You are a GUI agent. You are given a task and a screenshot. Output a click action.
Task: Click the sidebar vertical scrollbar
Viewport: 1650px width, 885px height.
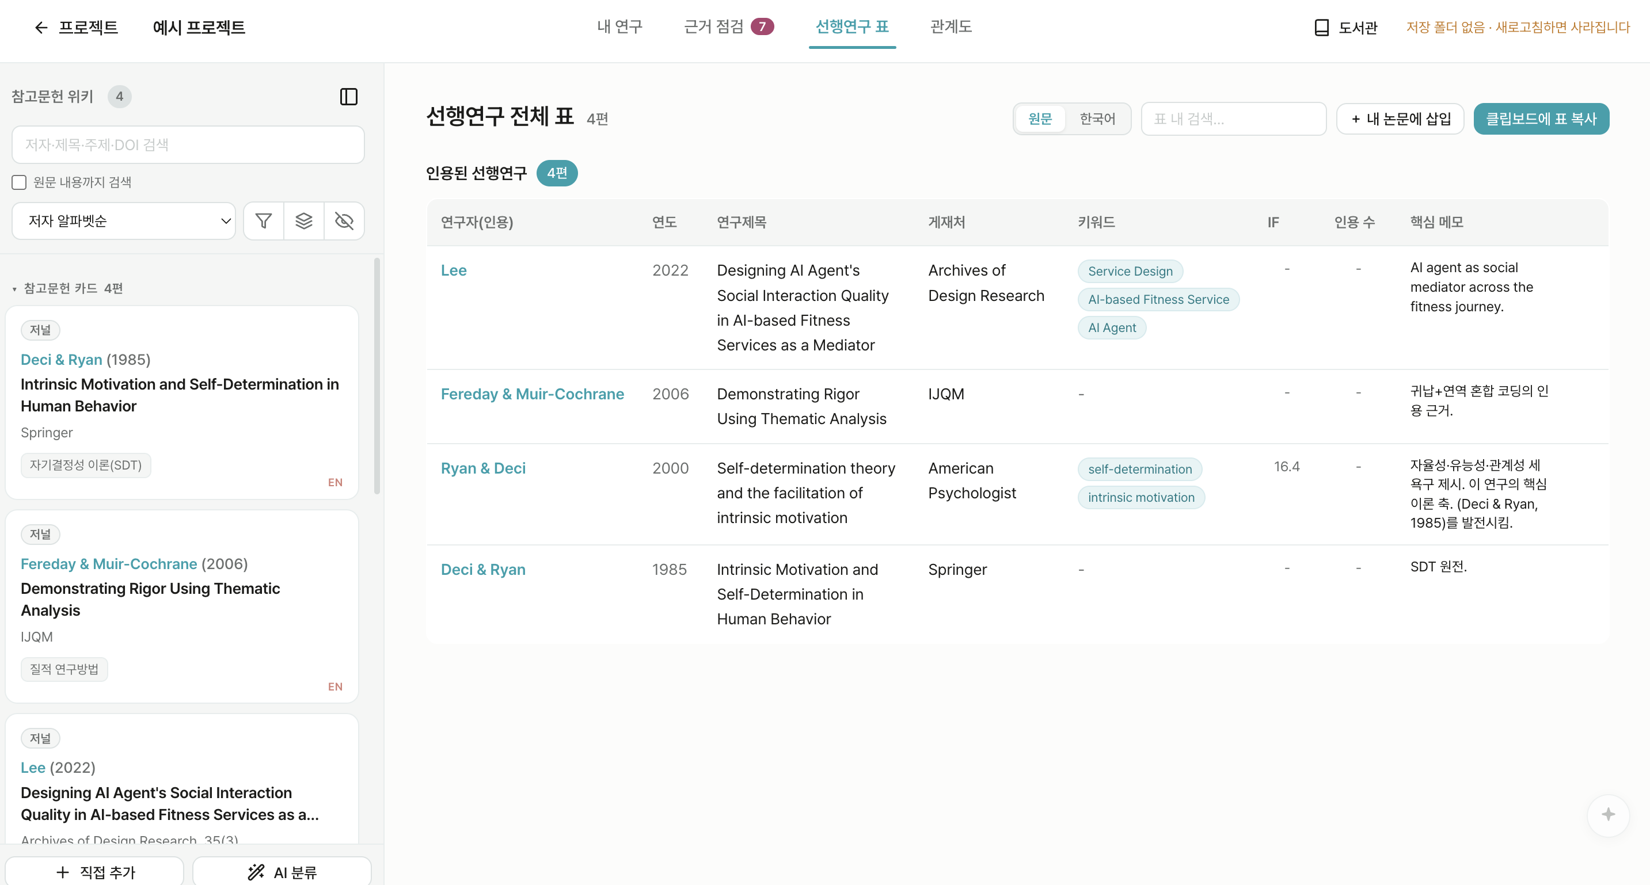[x=377, y=376]
